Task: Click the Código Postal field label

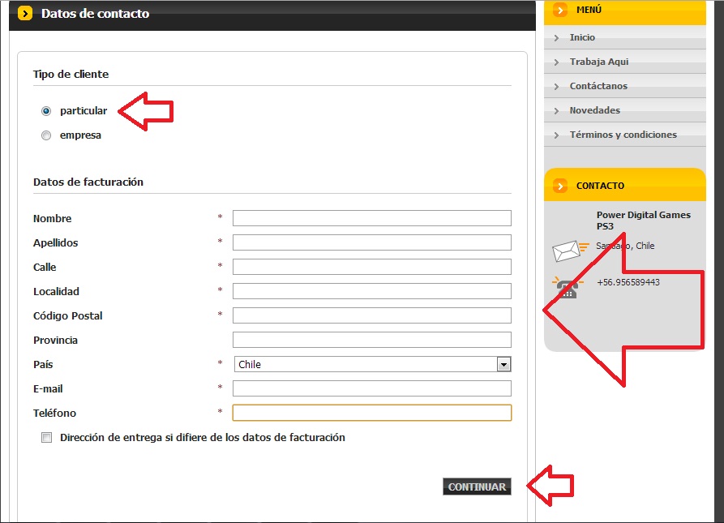Action: [67, 315]
